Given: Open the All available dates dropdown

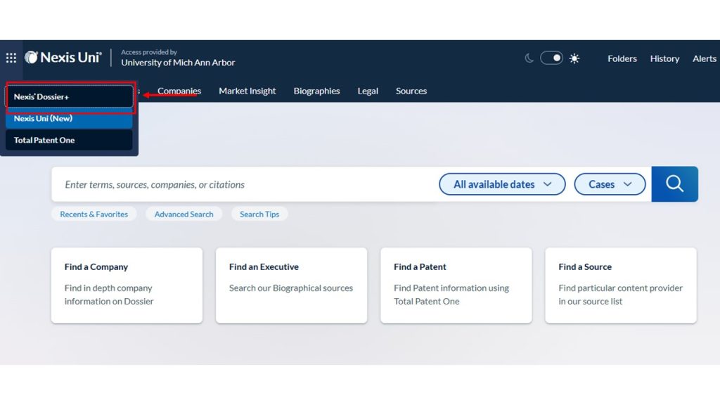Looking at the screenshot, I should pyautogui.click(x=502, y=184).
